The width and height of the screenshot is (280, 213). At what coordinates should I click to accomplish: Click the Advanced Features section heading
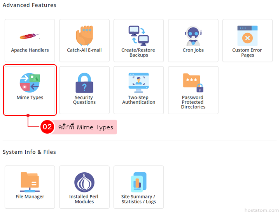30,5
